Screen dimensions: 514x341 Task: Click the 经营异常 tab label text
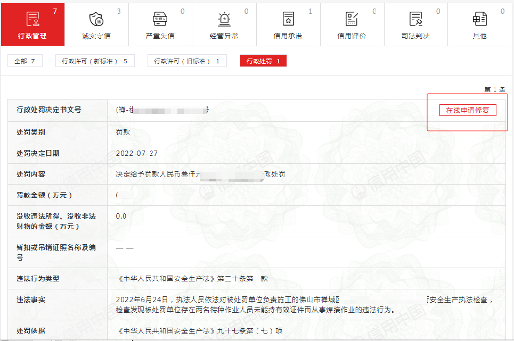(x=224, y=36)
